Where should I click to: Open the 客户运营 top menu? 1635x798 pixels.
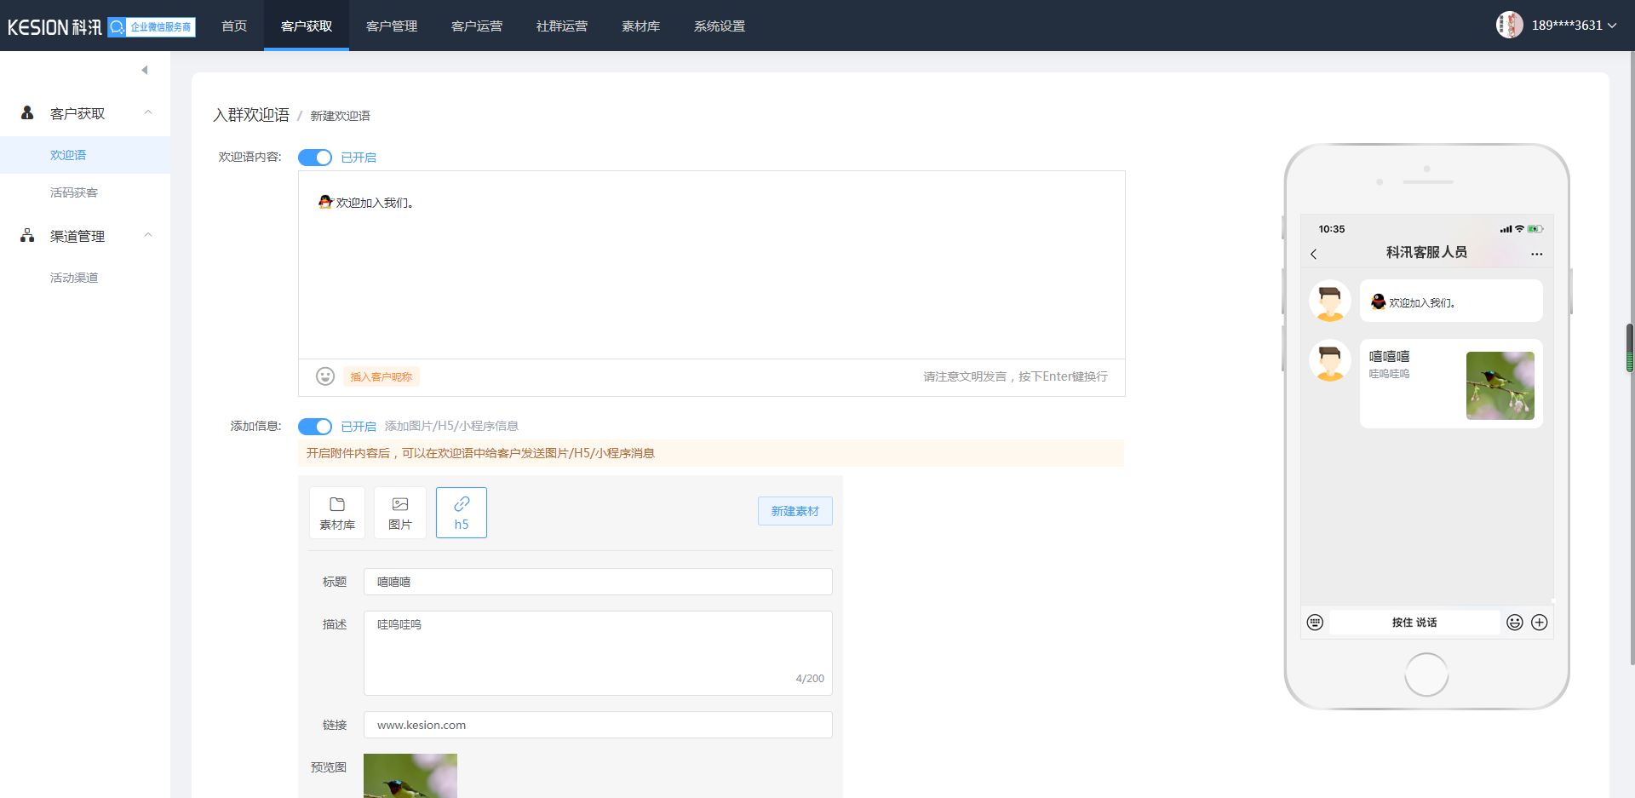(477, 26)
